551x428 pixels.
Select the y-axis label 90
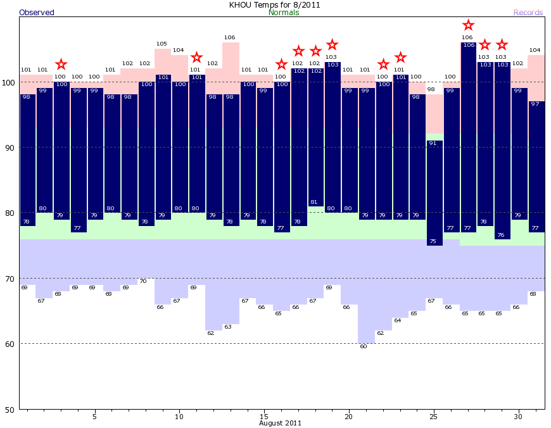tap(10, 148)
